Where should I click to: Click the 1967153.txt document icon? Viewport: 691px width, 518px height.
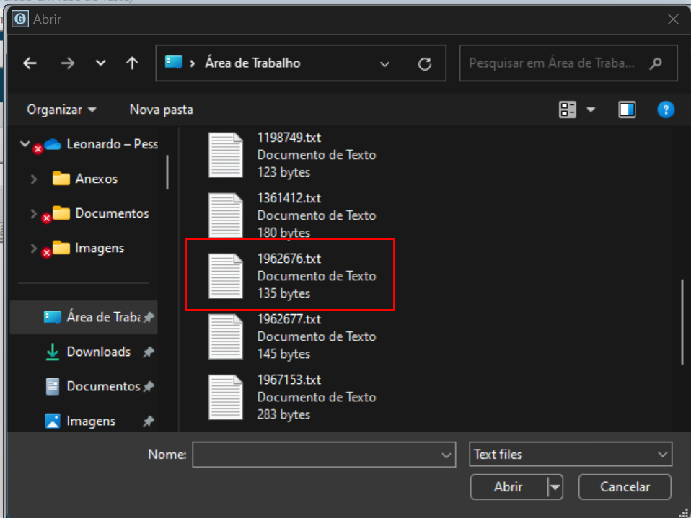click(x=226, y=397)
